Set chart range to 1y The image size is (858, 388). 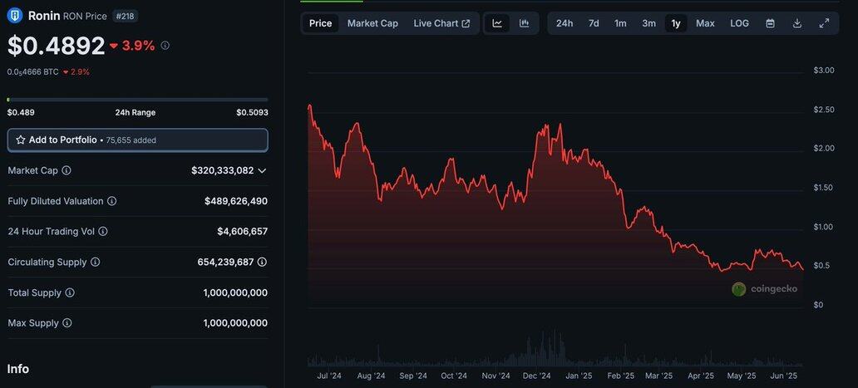676,23
